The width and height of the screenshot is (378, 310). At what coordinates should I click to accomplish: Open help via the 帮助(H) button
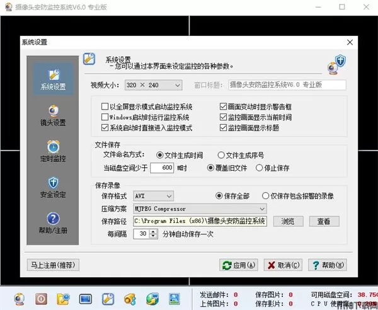328,265
